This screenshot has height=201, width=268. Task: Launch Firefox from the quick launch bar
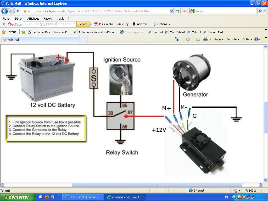(x=47, y=197)
